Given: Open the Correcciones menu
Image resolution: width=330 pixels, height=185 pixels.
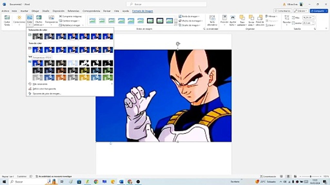Looking at the screenshot, I should 19,20.
